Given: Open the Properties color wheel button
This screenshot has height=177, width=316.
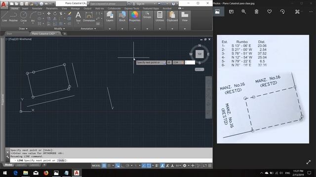Looking at the screenshot, I should coord(135,16).
